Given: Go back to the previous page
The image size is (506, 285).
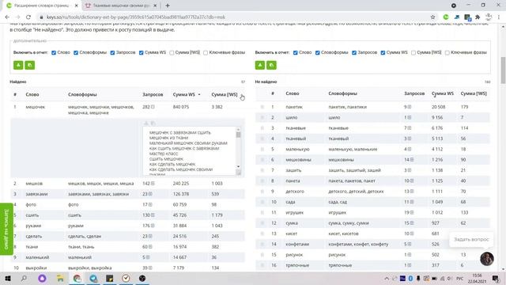Looking at the screenshot, I should point(7,17).
